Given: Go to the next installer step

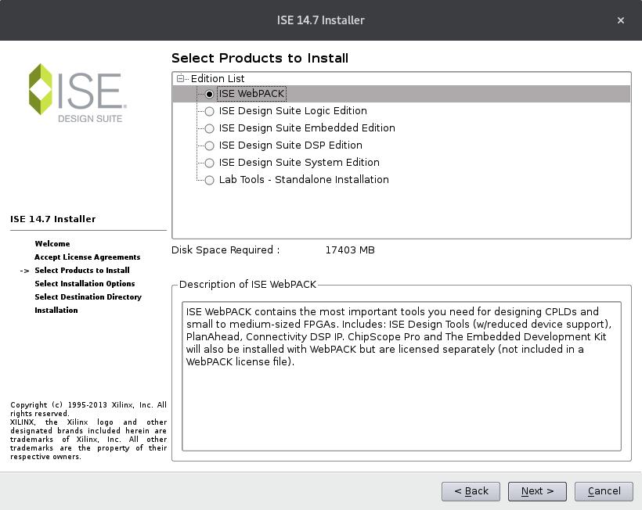Looking at the screenshot, I should click(x=537, y=491).
